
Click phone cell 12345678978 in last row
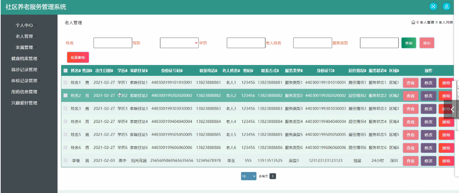pos(208,161)
